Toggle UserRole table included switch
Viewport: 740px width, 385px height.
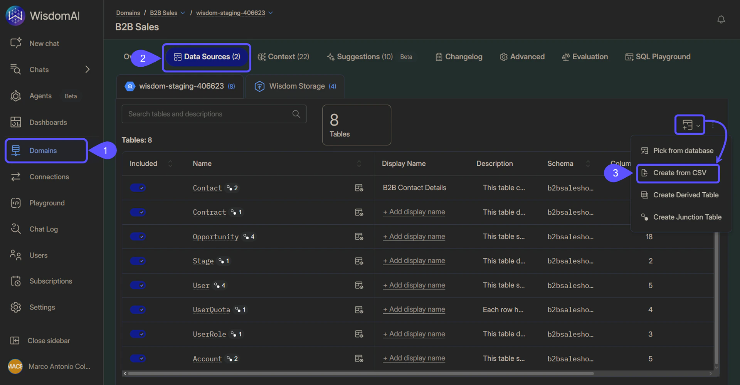[x=138, y=334]
